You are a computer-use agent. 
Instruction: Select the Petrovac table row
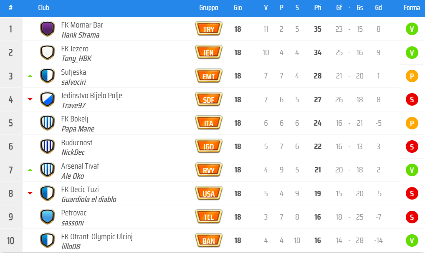click(212, 217)
